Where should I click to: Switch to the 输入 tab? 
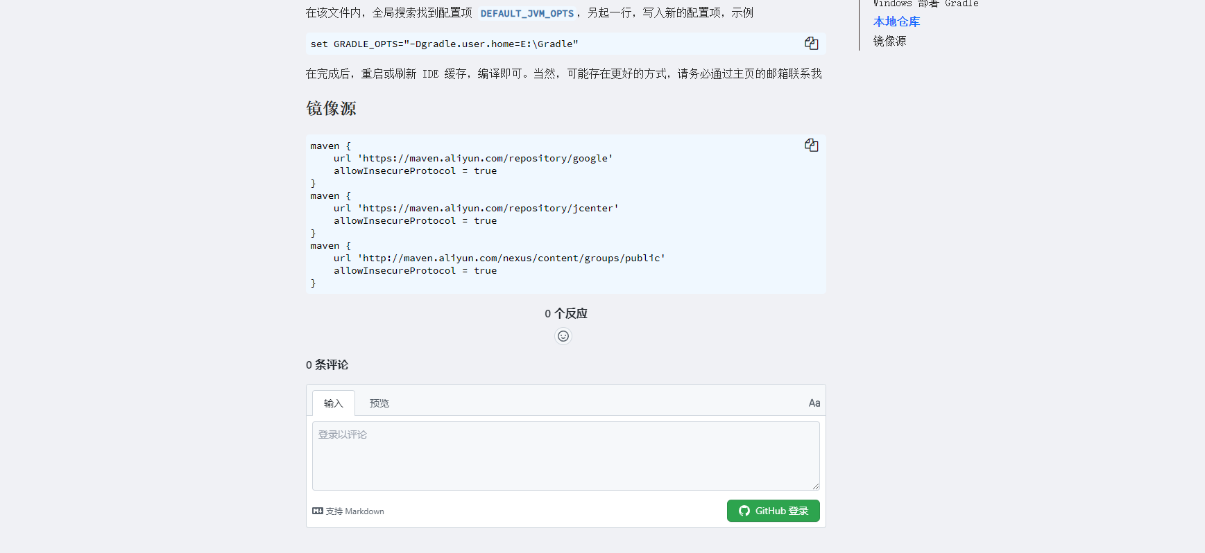pyautogui.click(x=334, y=403)
